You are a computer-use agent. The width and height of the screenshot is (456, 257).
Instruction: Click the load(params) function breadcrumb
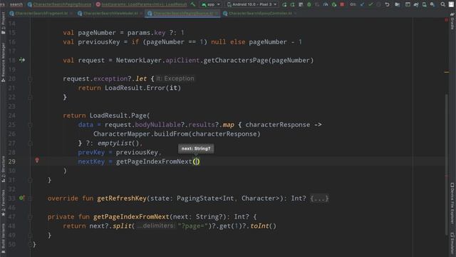pyautogui.click(x=141, y=4)
